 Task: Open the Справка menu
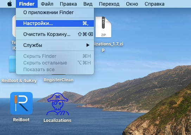[154, 4]
